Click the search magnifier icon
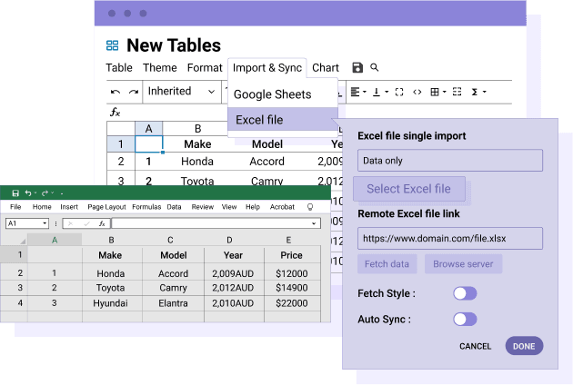Viewport: 573px width, 385px height. pos(375,68)
